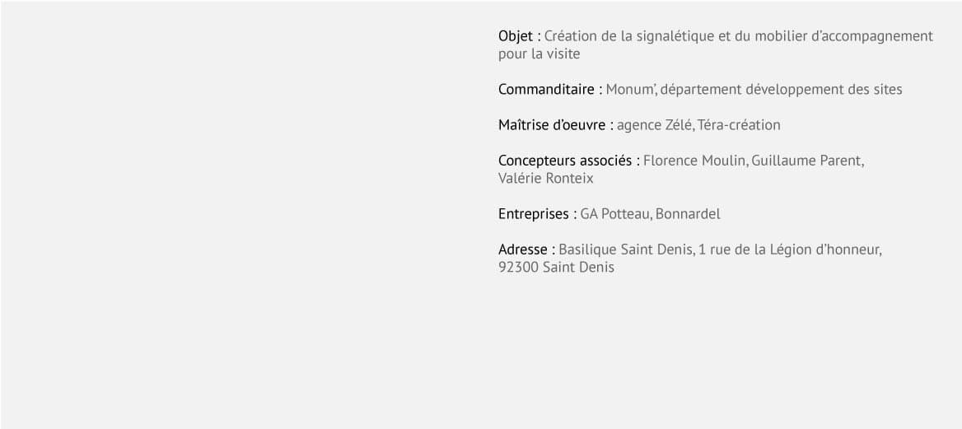Click the 'Téra-création' text
The width and height of the screenshot is (962, 429).
[x=739, y=125]
